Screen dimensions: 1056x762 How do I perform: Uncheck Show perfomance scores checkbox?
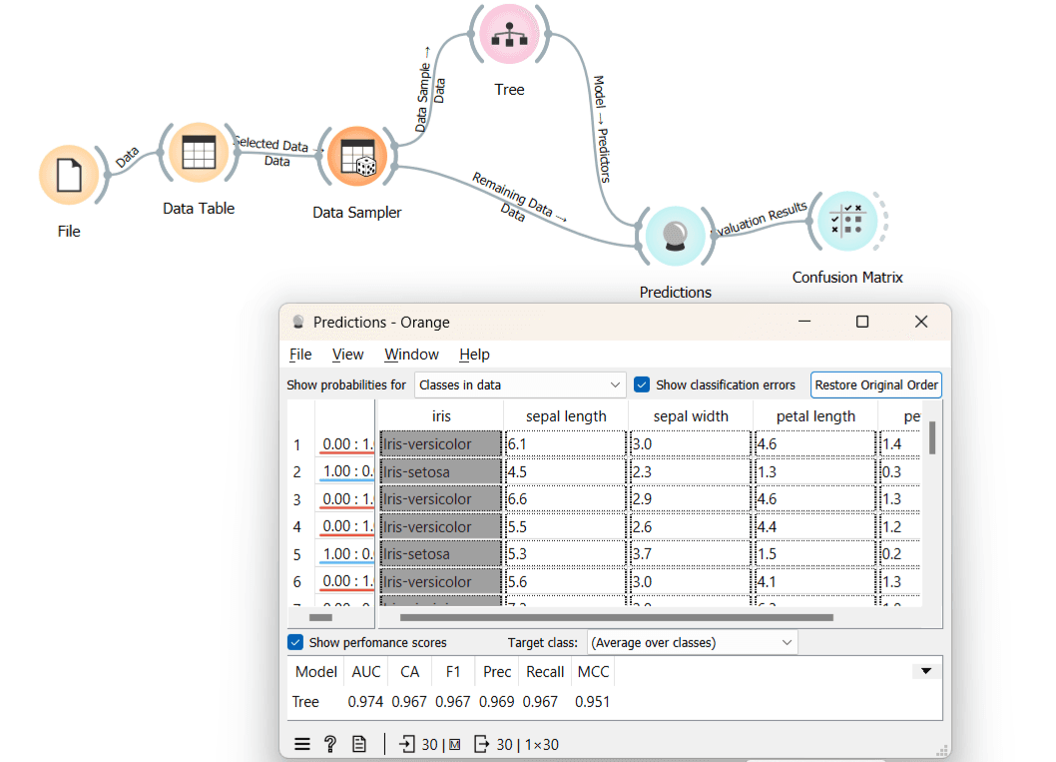[295, 642]
